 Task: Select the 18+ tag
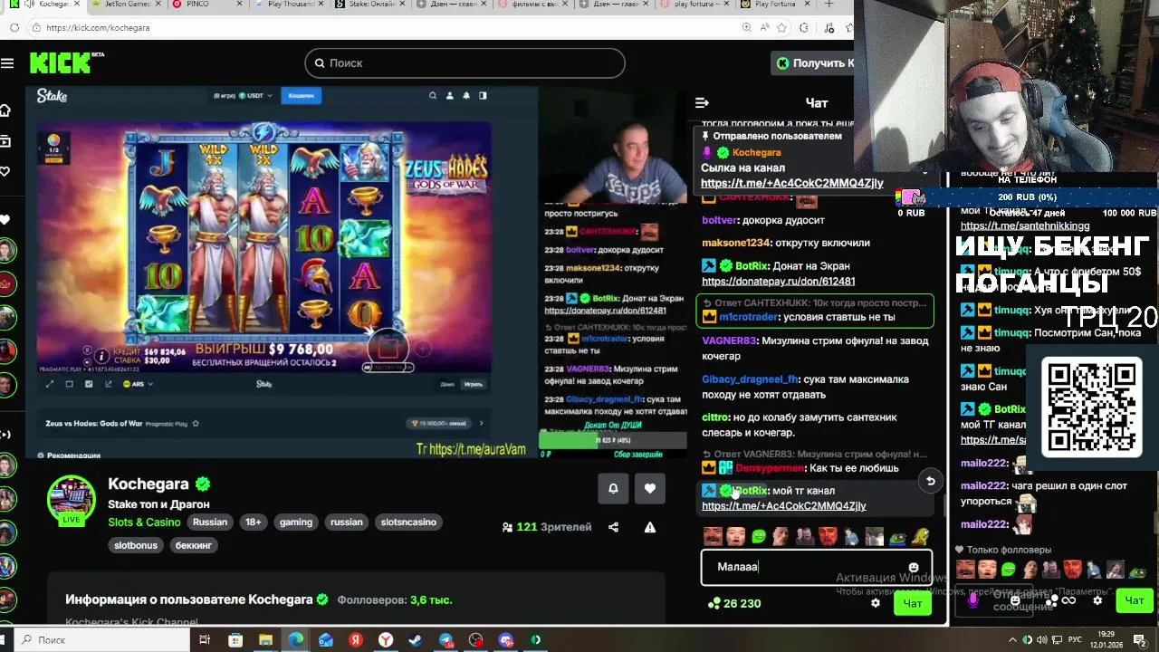(x=254, y=522)
